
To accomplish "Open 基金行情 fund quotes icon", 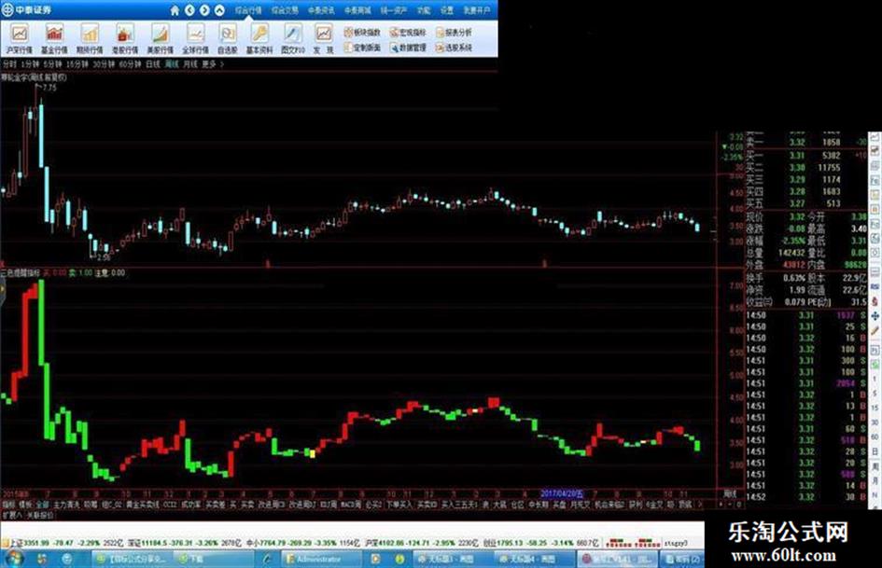I will click(x=54, y=39).
